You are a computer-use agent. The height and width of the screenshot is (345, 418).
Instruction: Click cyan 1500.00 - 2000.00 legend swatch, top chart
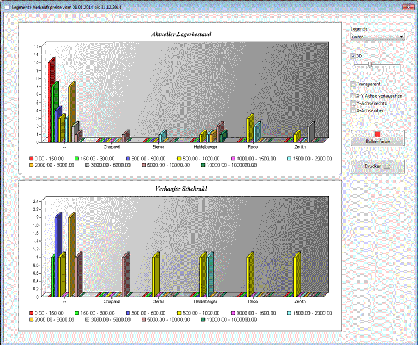pyautogui.click(x=290, y=159)
